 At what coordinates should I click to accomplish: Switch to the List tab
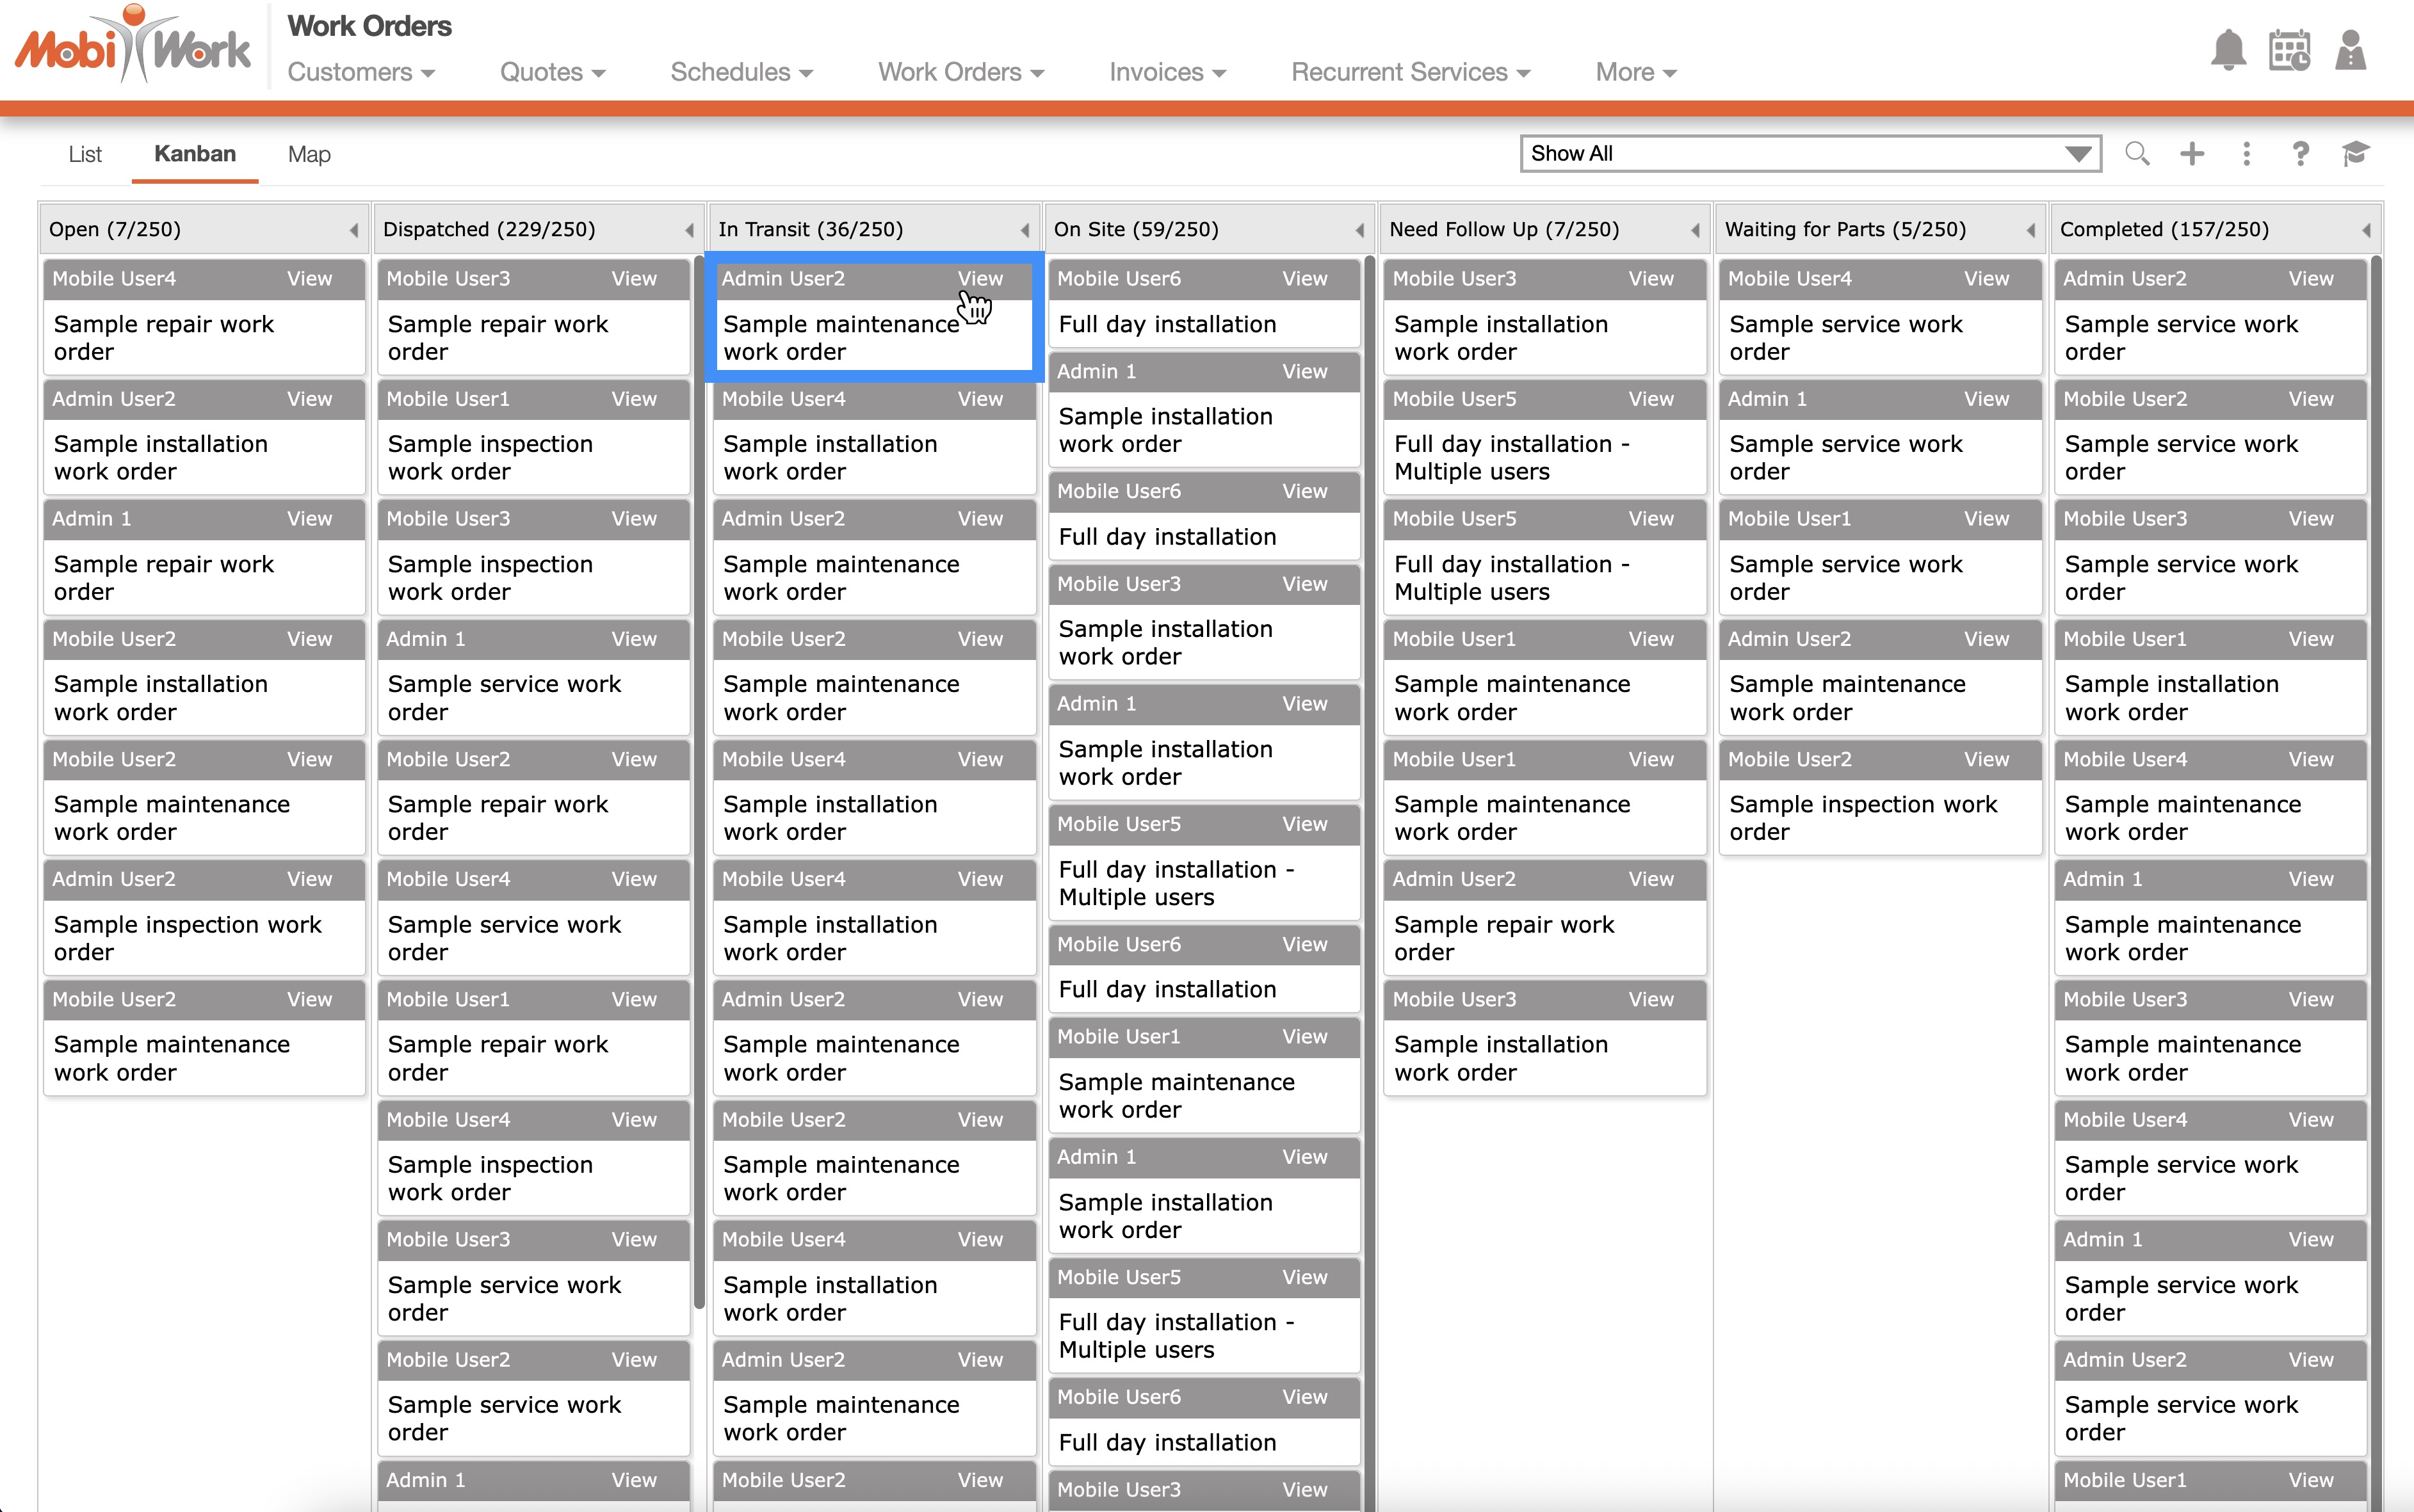pyautogui.click(x=85, y=154)
